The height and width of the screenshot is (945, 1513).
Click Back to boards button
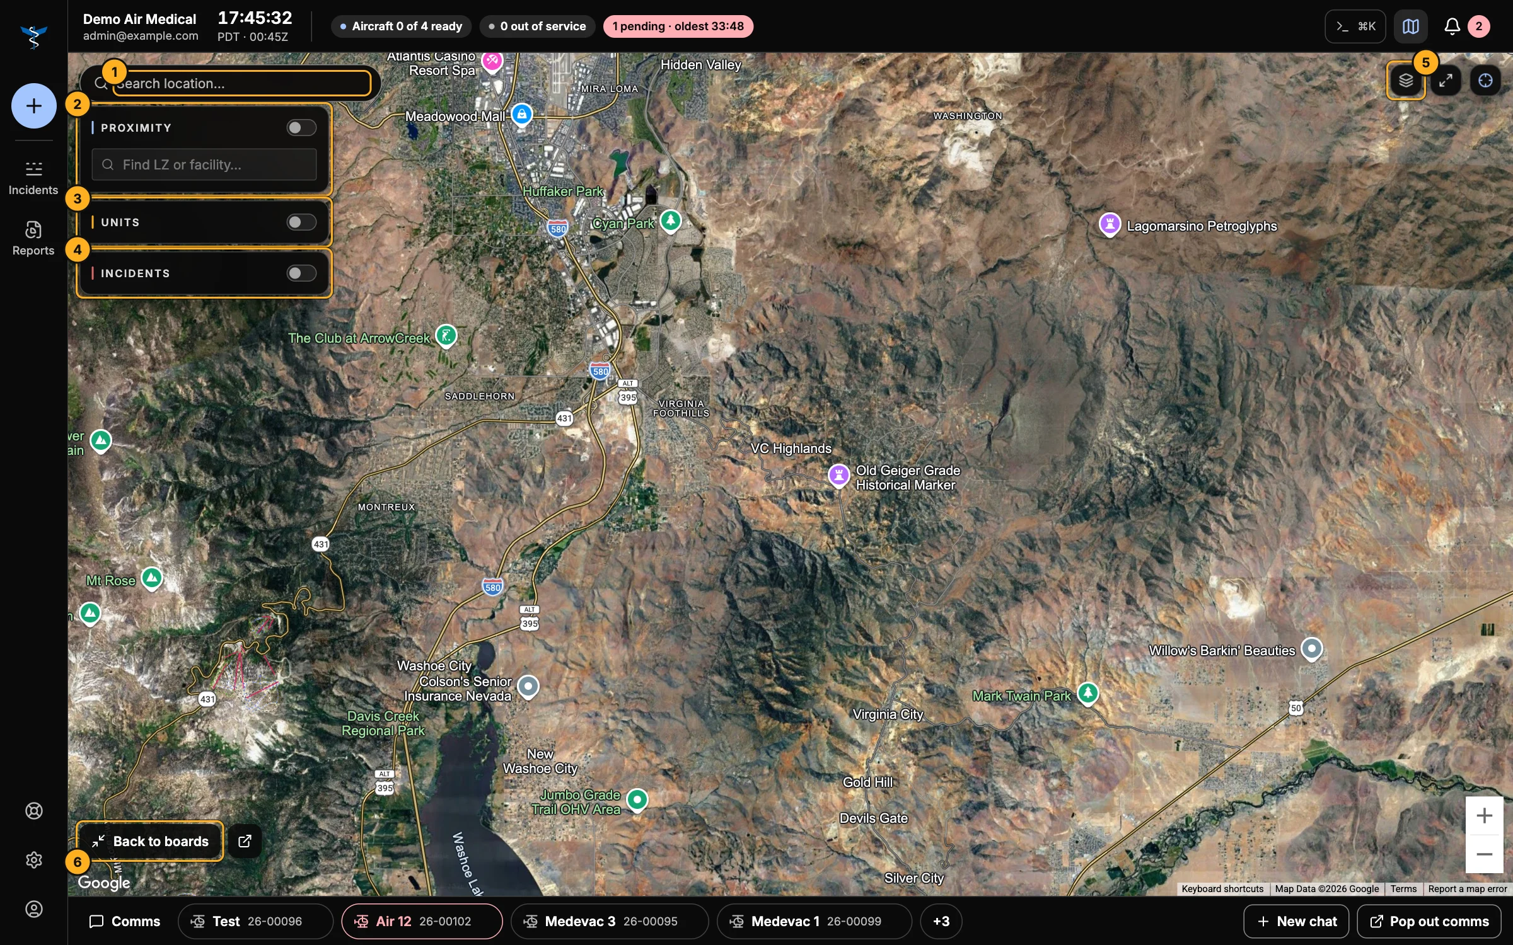(150, 841)
